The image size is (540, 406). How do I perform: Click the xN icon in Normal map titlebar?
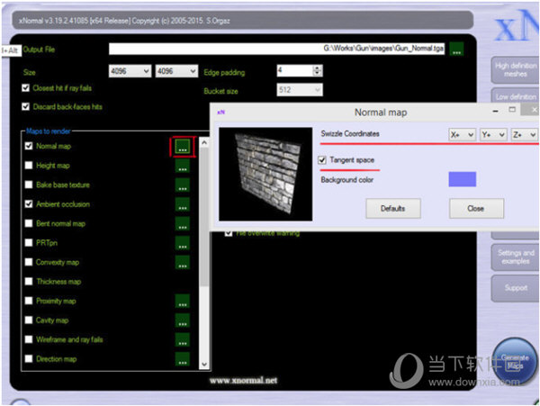[x=220, y=112]
